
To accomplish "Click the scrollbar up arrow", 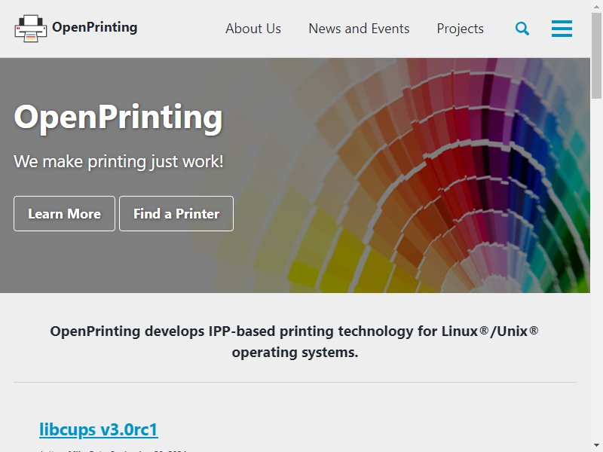I will click(x=596, y=5).
